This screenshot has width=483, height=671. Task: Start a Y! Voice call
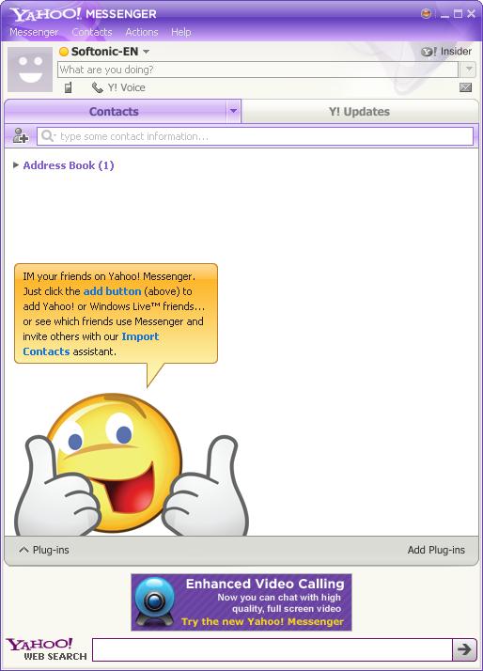(x=118, y=87)
